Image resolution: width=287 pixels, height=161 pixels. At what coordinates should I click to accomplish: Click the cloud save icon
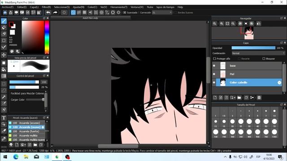click(x=5, y=13)
